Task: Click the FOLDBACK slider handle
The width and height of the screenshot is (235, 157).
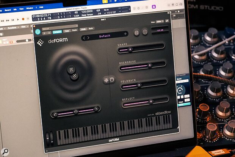Action: pos(139,85)
